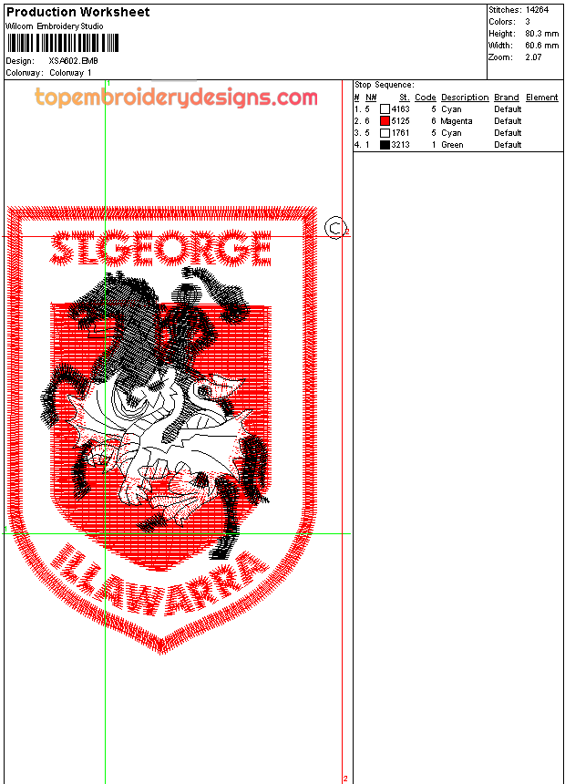565x784 pixels.
Task: Click the Colors count value 3
Action: click(528, 22)
